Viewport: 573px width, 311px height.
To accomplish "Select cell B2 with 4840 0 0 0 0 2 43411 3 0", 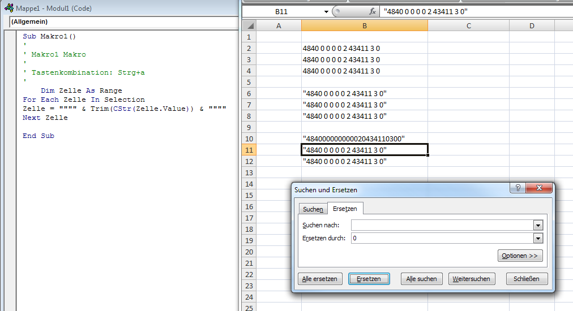I will coord(364,48).
